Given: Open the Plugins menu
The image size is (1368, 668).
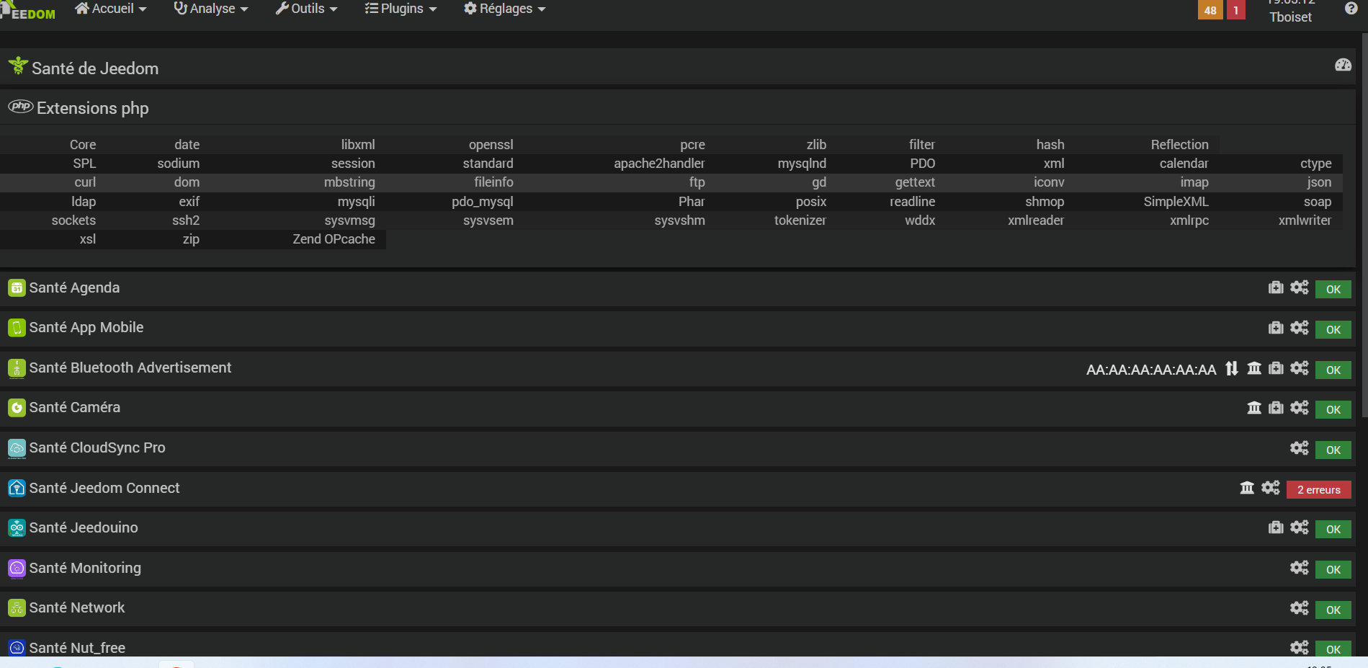Looking at the screenshot, I should (401, 9).
